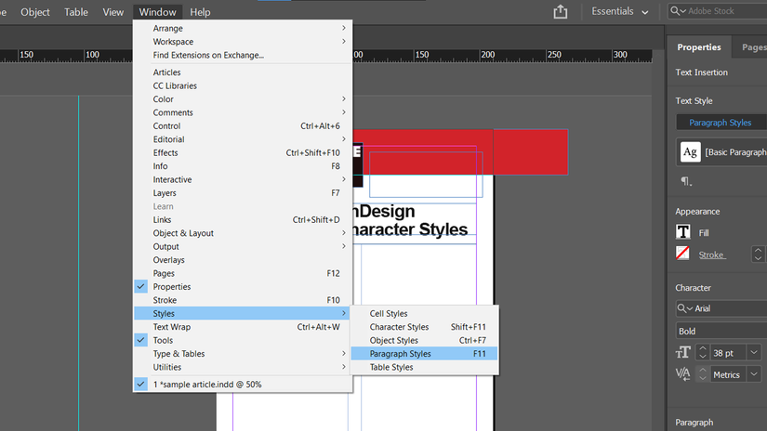767x431 pixels.
Task: Select Info in the Window menu
Action: click(x=243, y=166)
